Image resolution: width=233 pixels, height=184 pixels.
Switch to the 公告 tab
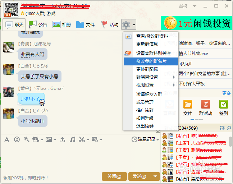[38, 24]
